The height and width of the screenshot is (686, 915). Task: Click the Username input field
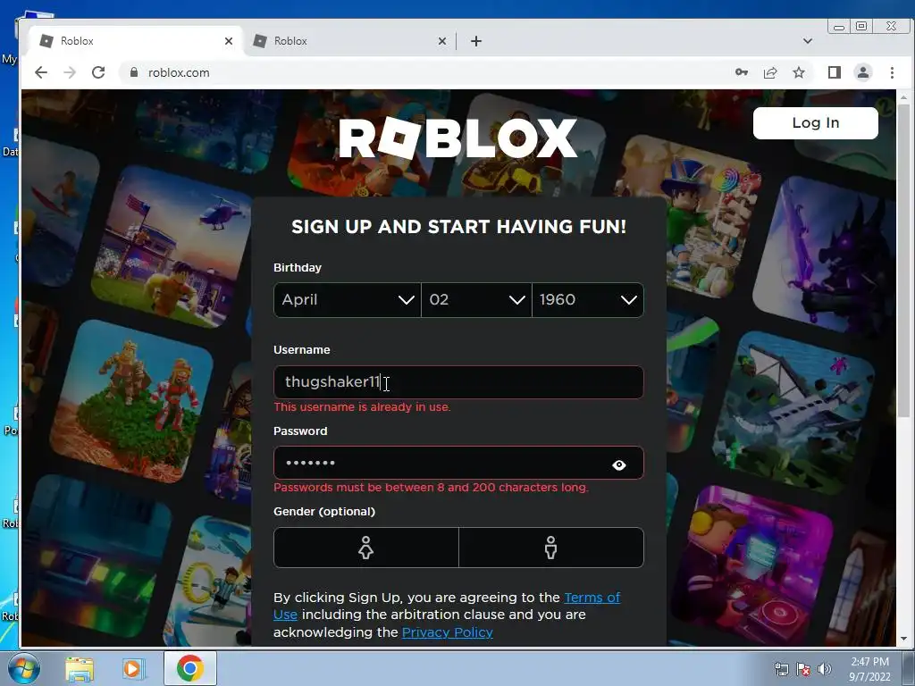click(x=458, y=382)
